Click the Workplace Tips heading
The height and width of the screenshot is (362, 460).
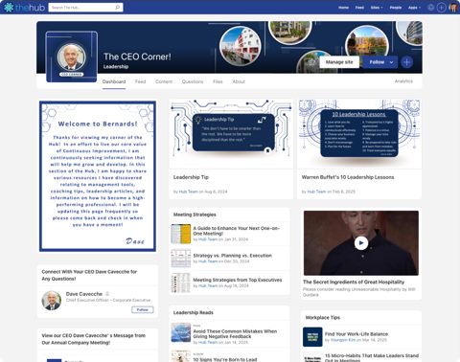tap(323, 318)
